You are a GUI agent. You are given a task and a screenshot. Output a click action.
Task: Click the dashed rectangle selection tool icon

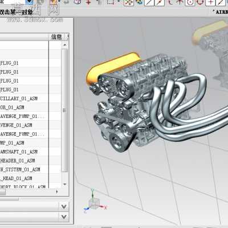click(x=111, y=2)
